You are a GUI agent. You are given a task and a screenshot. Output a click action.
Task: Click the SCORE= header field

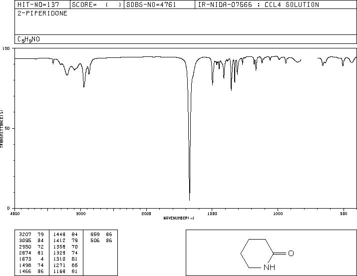pyautogui.click(x=97, y=4)
